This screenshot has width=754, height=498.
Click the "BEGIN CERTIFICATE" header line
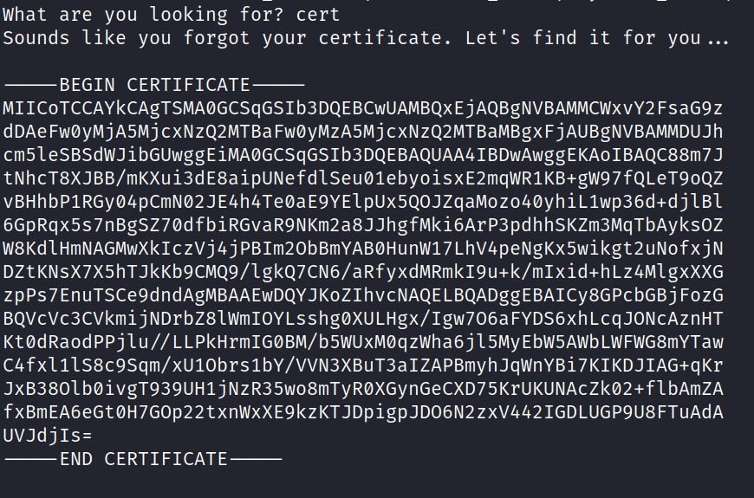pos(154,85)
